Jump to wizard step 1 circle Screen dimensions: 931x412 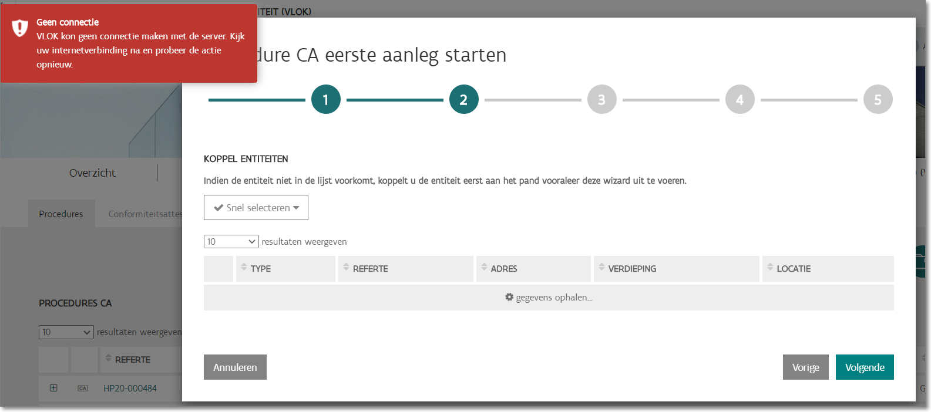pyautogui.click(x=326, y=100)
